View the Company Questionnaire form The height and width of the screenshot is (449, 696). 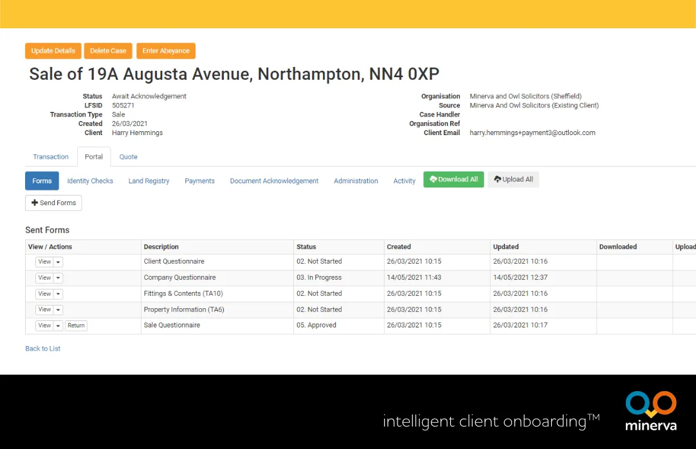point(44,278)
